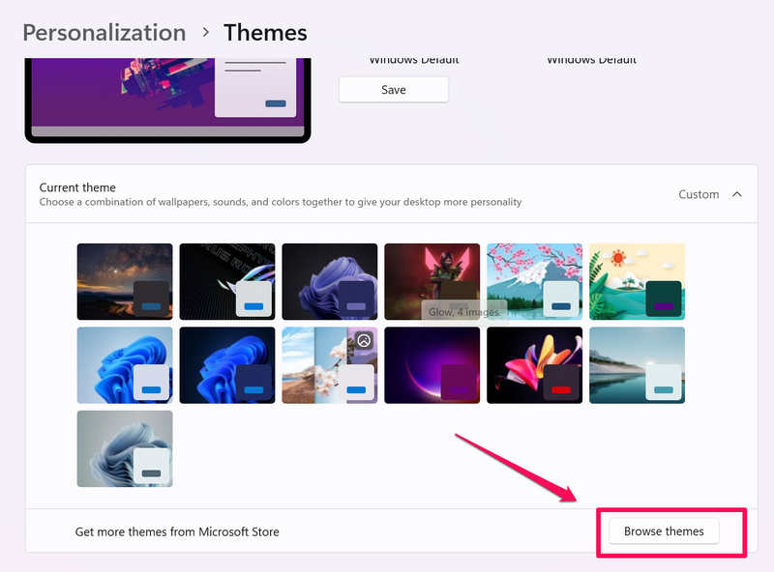Choose the purple glowing arc theme
Viewport: 774px width, 572px height.
(x=432, y=364)
